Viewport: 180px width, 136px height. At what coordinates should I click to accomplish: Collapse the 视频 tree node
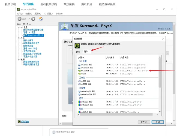pos(19,59)
